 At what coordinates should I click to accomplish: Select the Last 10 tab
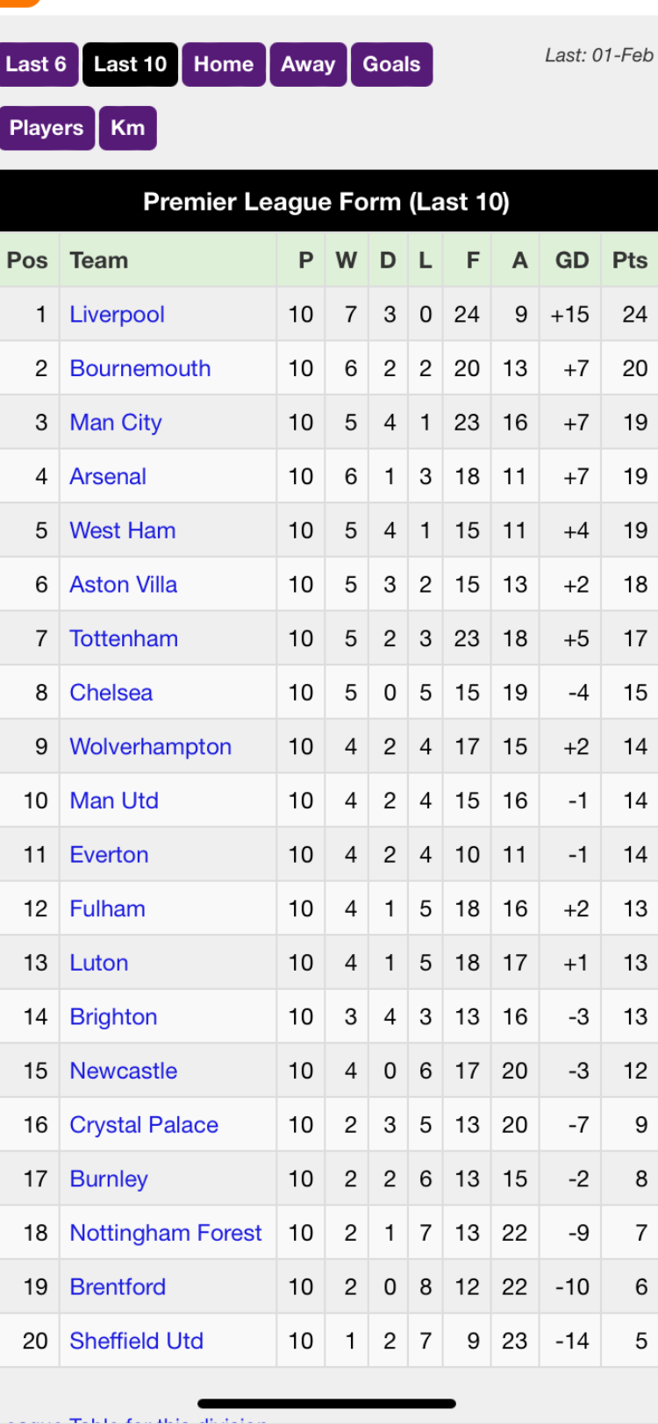(x=130, y=64)
